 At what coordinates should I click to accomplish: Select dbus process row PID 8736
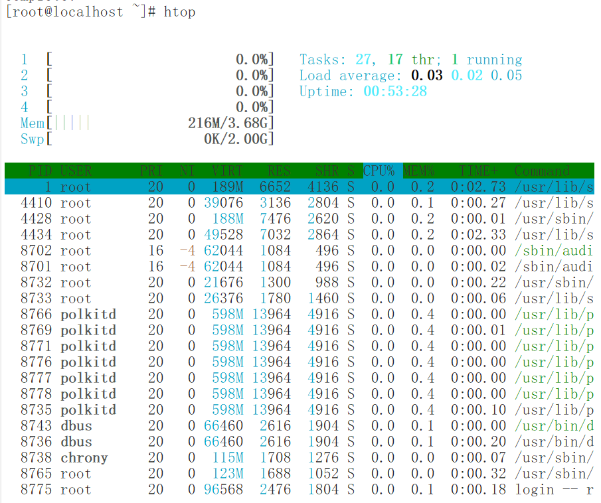tap(300, 442)
